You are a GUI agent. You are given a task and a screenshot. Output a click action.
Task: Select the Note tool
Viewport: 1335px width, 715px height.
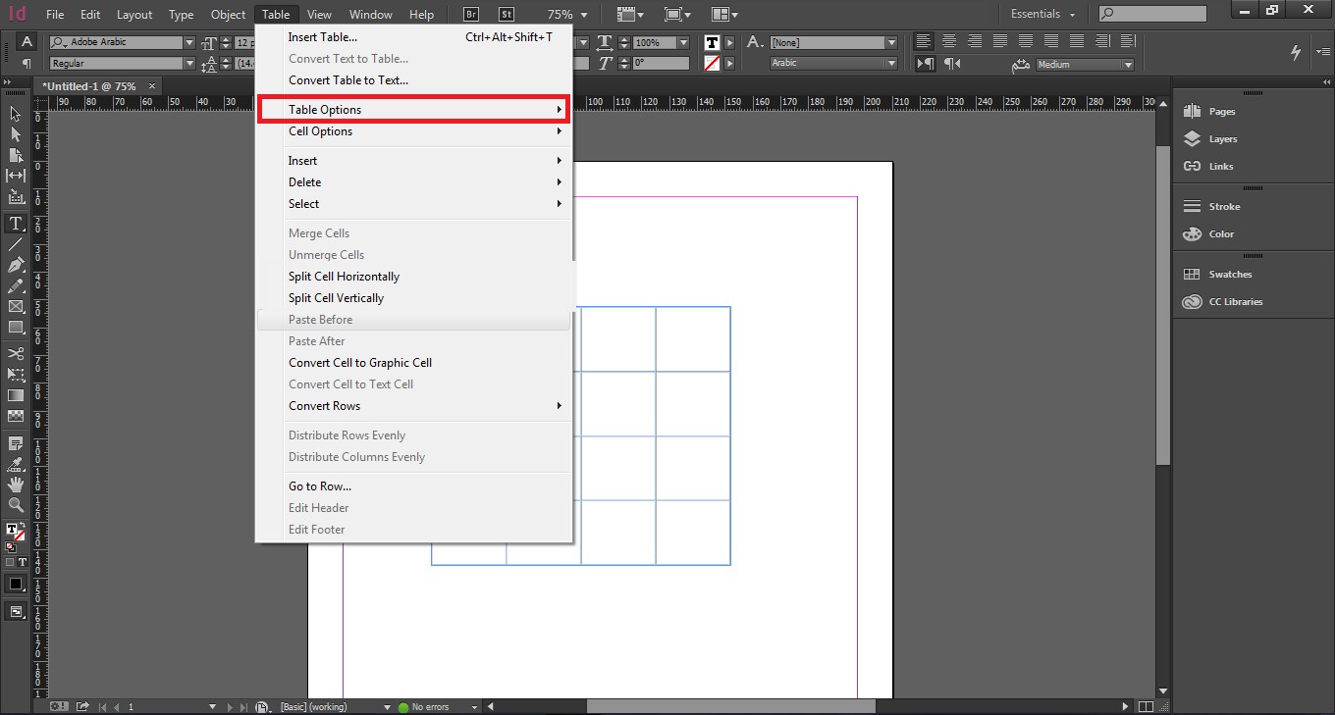pos(15,443)
